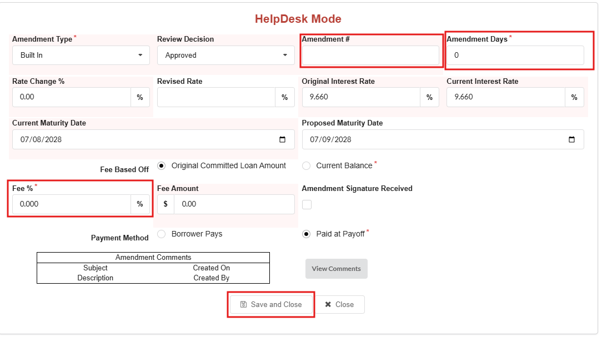Screen dimensions: 602x342
Task: Click the percent addon beside Original Interest Rate
Action: tap(430, 97)
